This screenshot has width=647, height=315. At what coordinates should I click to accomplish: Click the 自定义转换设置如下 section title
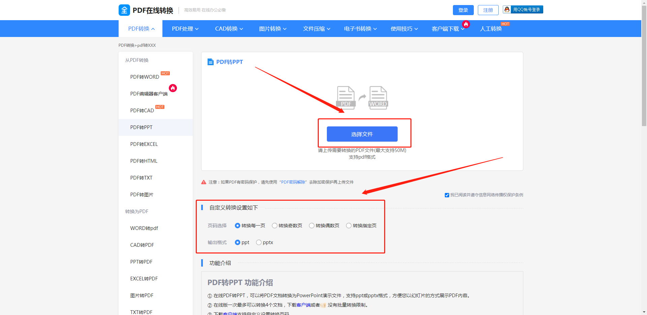pyautogui.click(x=234, y=208)
